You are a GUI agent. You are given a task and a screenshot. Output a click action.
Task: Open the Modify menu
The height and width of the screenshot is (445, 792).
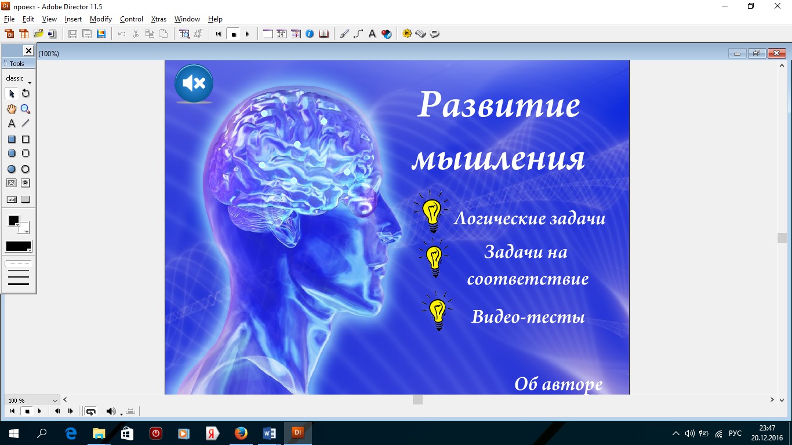101,19
